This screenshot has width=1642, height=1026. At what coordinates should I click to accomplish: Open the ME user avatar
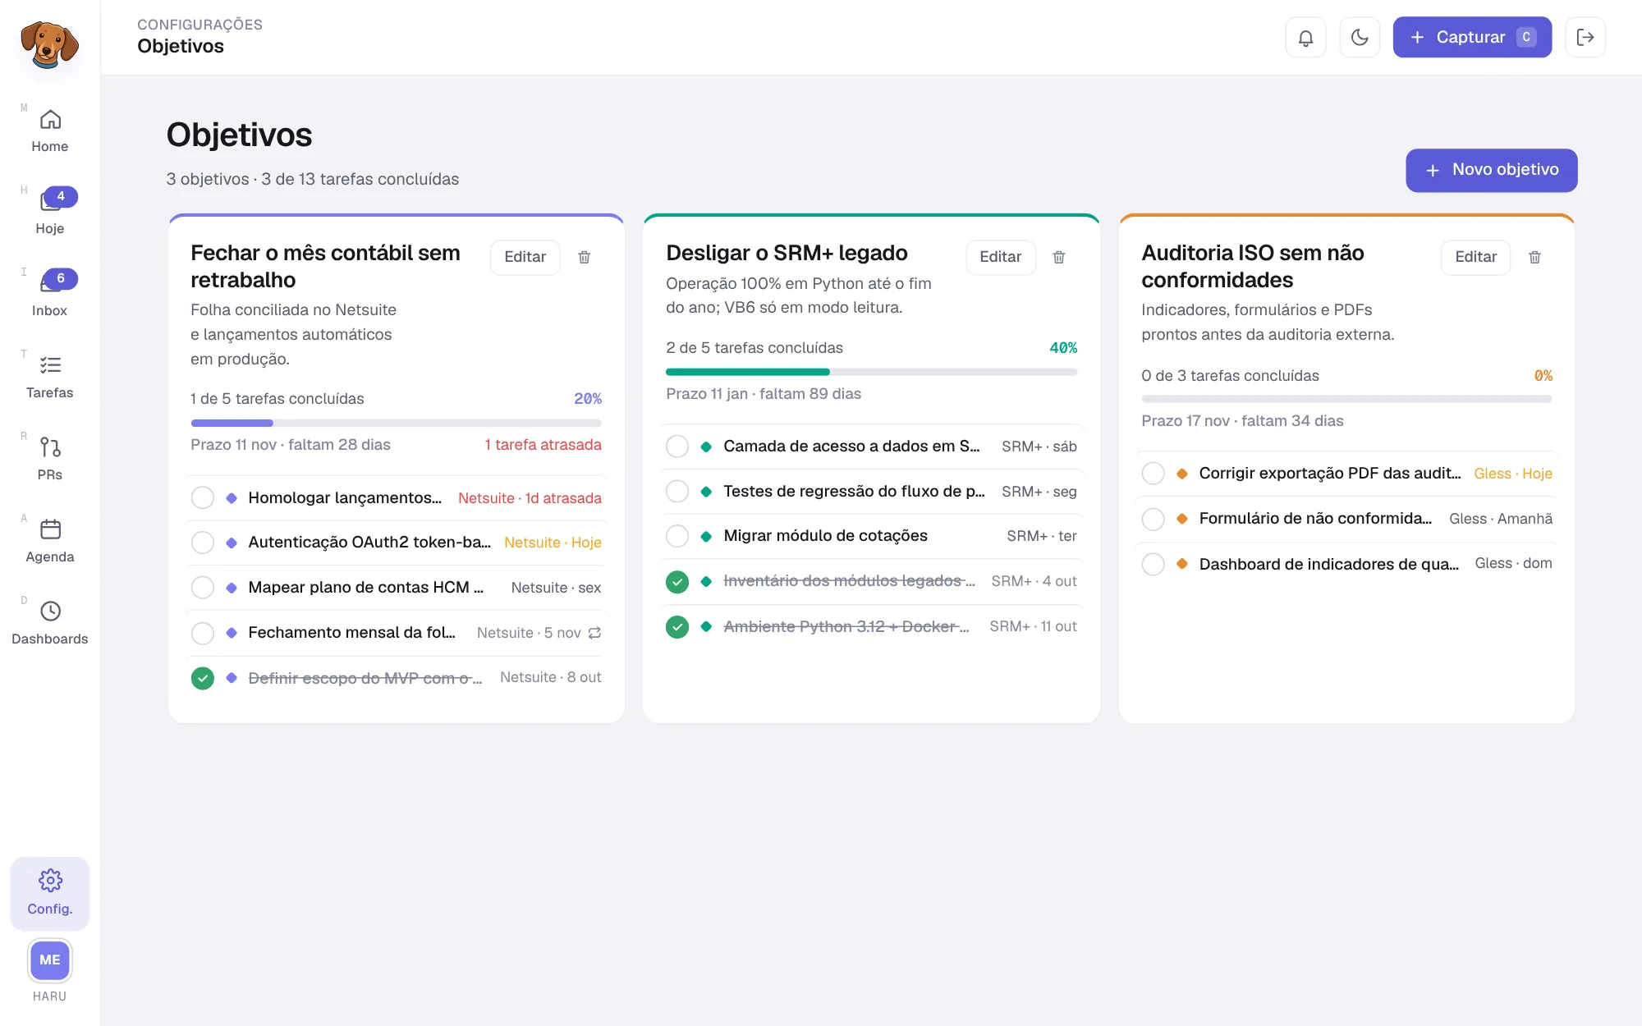tap(50, 960)
